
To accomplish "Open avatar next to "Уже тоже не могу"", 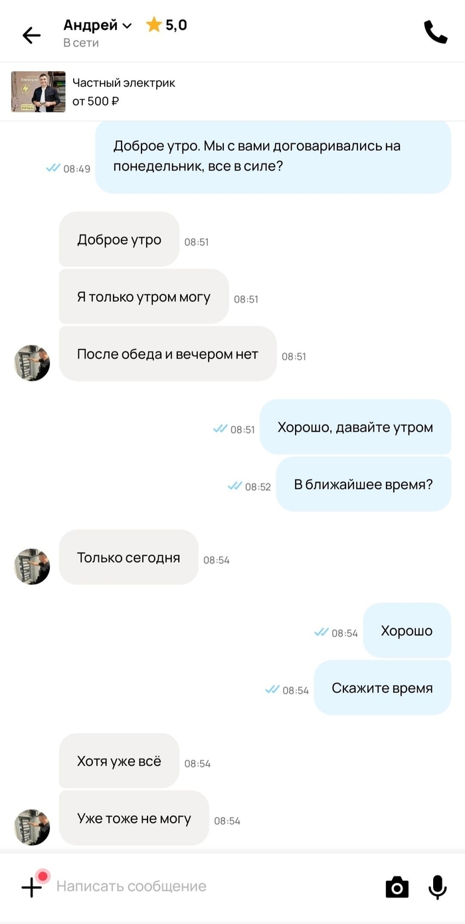I will coord(33,827).
